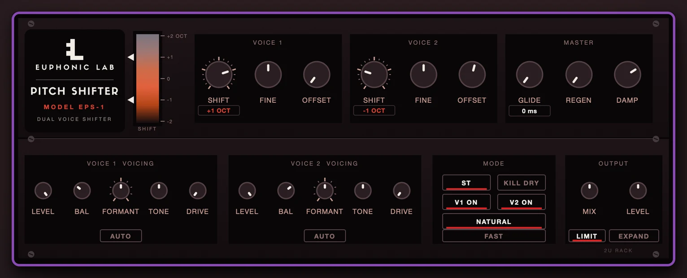The height and width of the screenshot is (278, 687).
Task: Click Voice 1 Voicing FORMANT knob
Action: [x=121, y=191]
